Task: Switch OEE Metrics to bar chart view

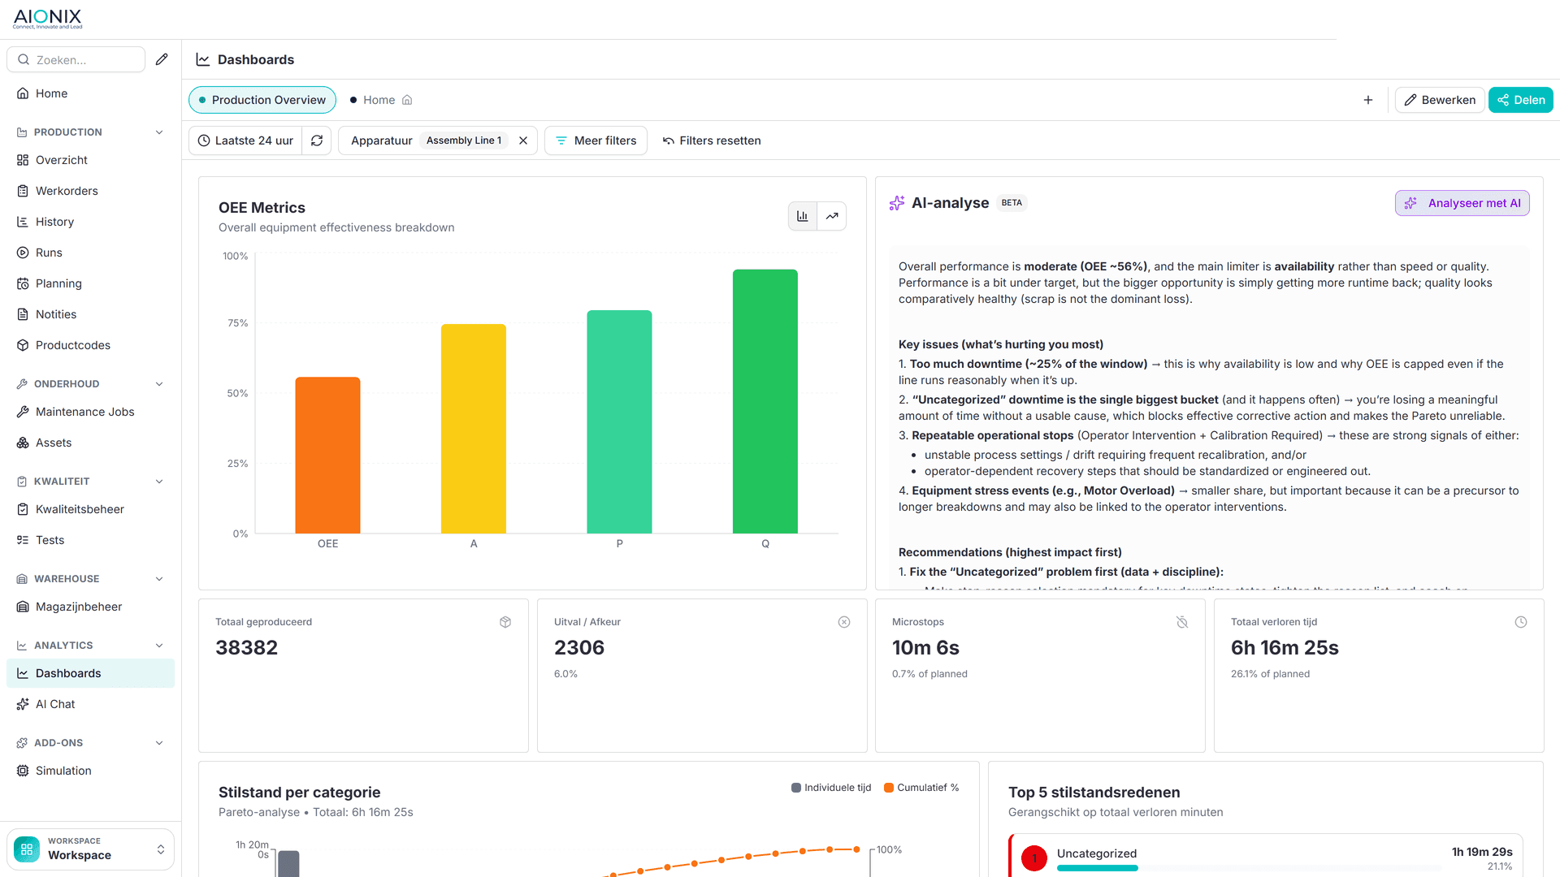Action: (x=803, y=216)
